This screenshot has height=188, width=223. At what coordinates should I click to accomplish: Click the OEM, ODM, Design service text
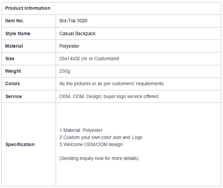point(109,96)
